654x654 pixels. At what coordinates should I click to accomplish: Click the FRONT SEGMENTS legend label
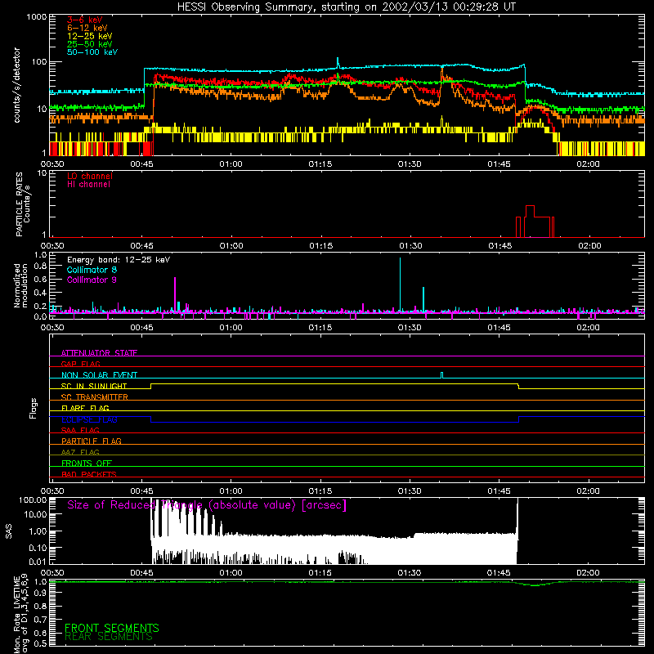click(112, 628)
